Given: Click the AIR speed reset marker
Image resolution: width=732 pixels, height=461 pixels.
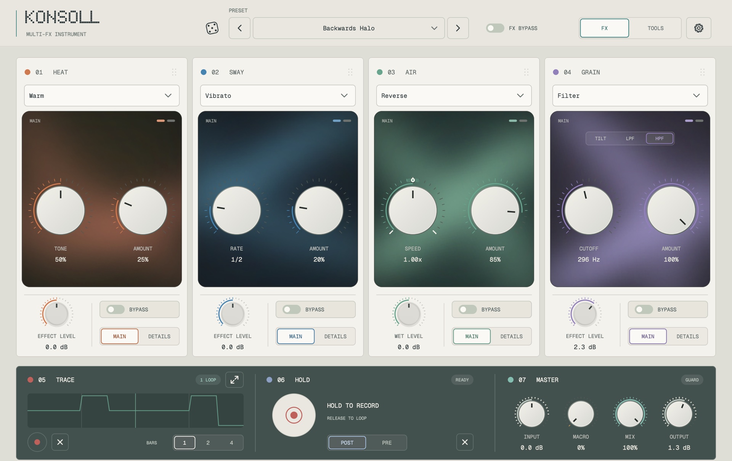Looking at the screenshot, I should click(413, 180).
